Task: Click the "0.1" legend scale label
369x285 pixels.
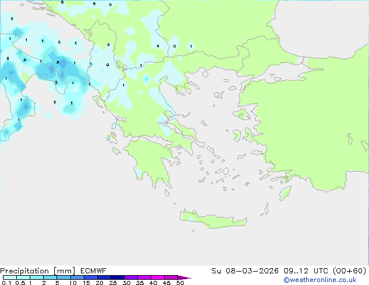Action: (x=6, y=283)
